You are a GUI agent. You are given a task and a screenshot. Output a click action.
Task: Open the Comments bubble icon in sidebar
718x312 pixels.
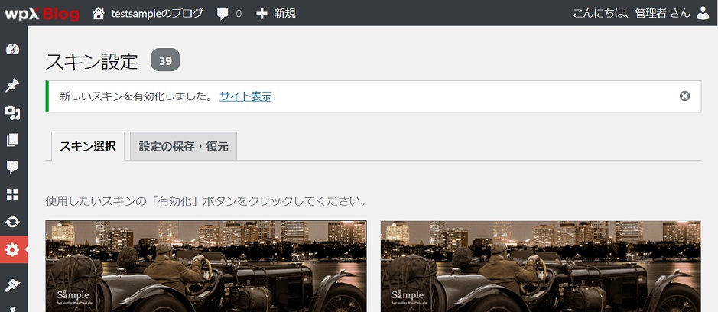click(x=12, y=167)
